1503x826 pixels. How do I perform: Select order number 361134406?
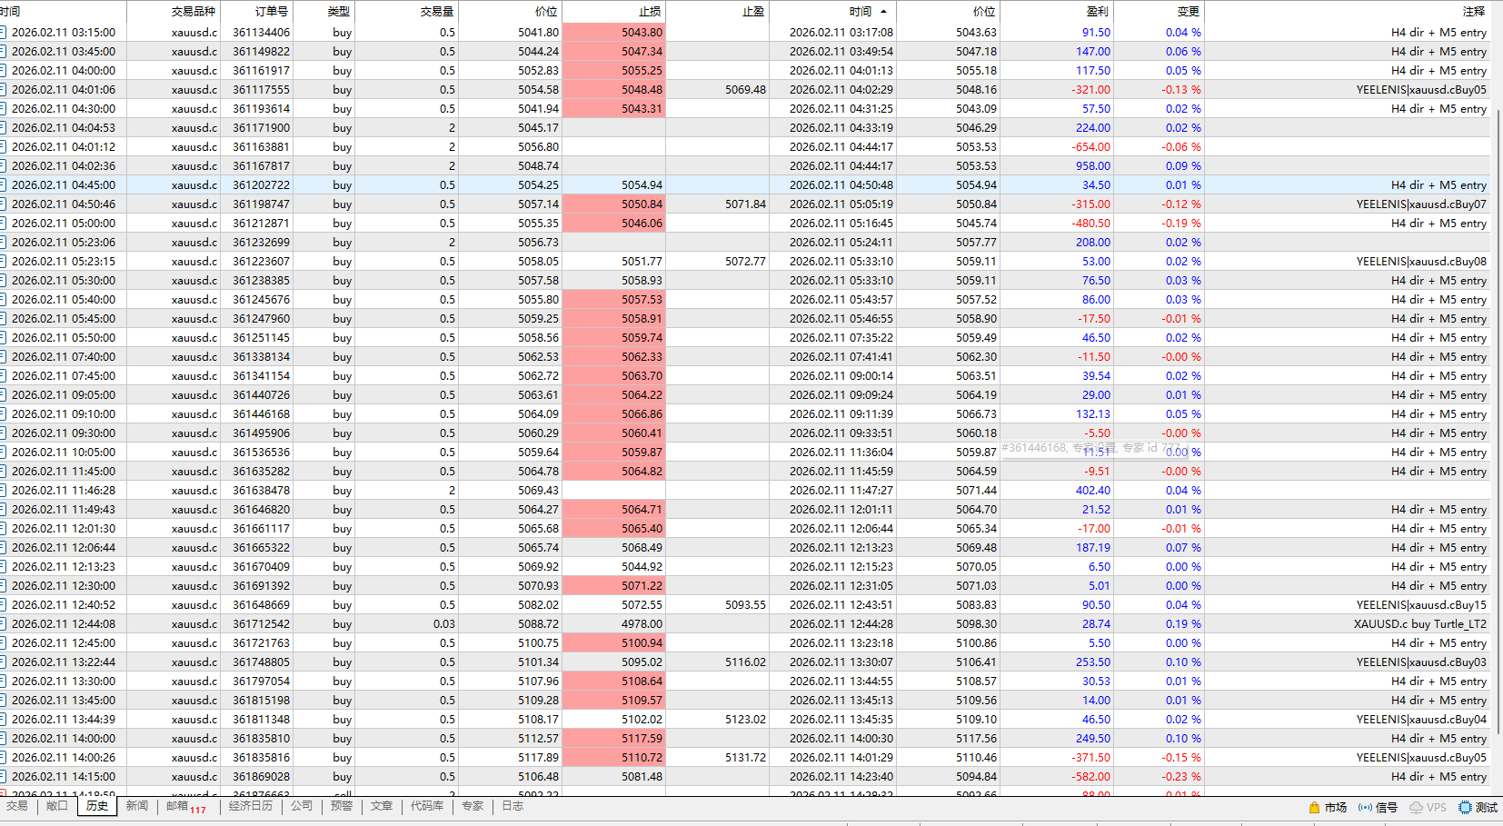[x=261, y=32]
